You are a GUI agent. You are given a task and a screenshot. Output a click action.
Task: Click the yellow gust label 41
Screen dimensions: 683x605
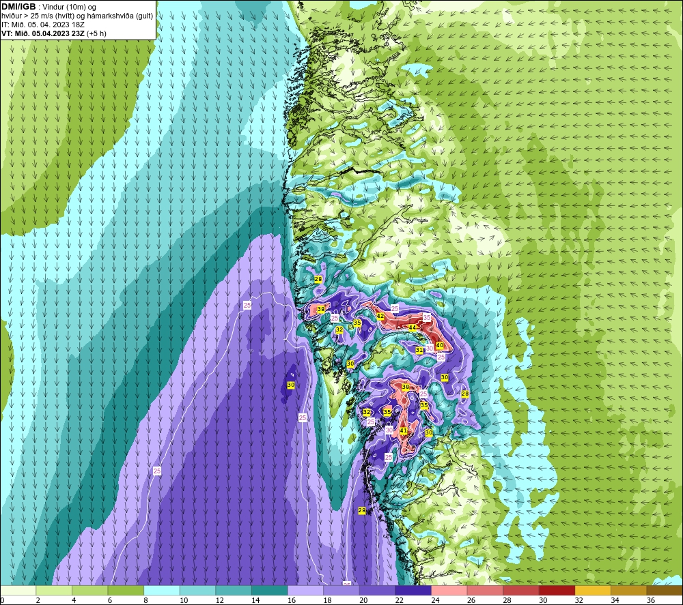(404, 430)
